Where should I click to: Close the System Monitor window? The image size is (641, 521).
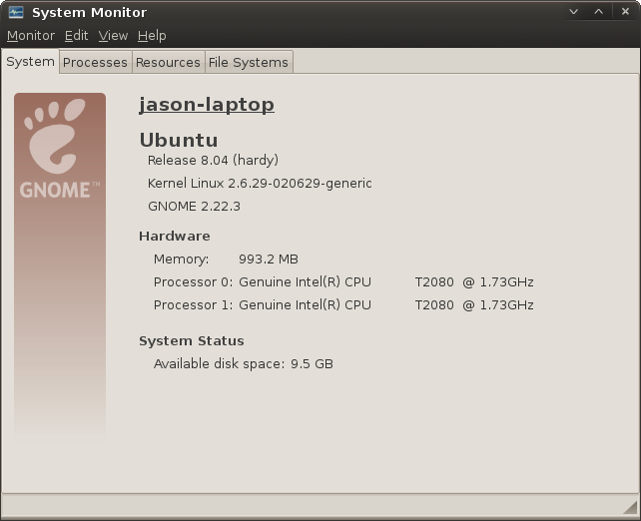point(625,12)
